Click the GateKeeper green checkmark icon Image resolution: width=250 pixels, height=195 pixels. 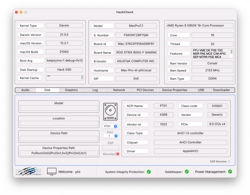[x=187, y=172]
